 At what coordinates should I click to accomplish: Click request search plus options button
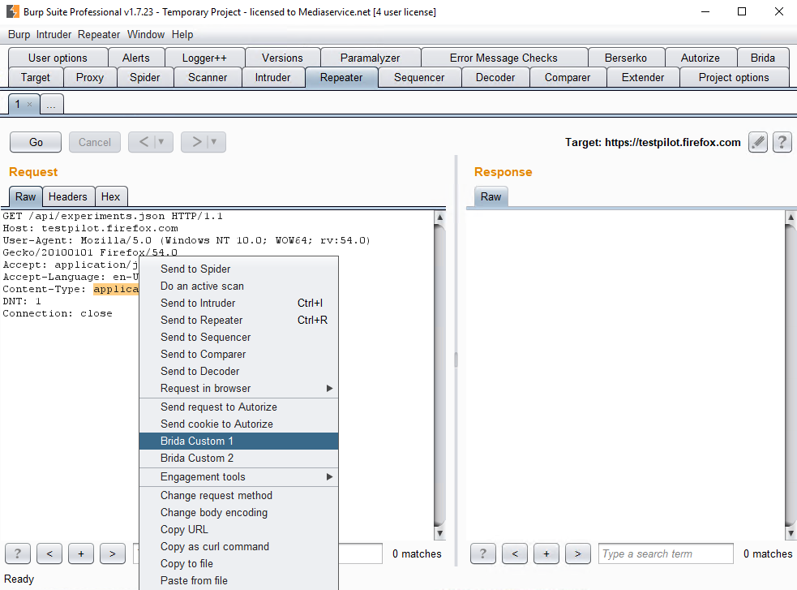(80, 553)
